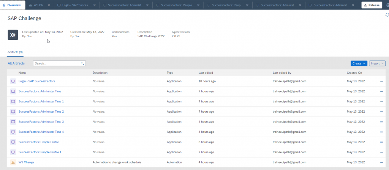Click application icon for People Profile 1
Screen dimensions: 389x170
(x=13, y=153)
